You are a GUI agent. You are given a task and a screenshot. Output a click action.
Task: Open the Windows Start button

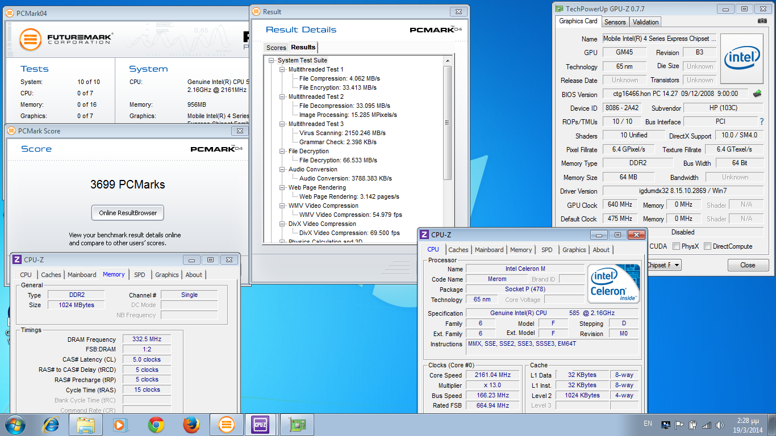15,425
